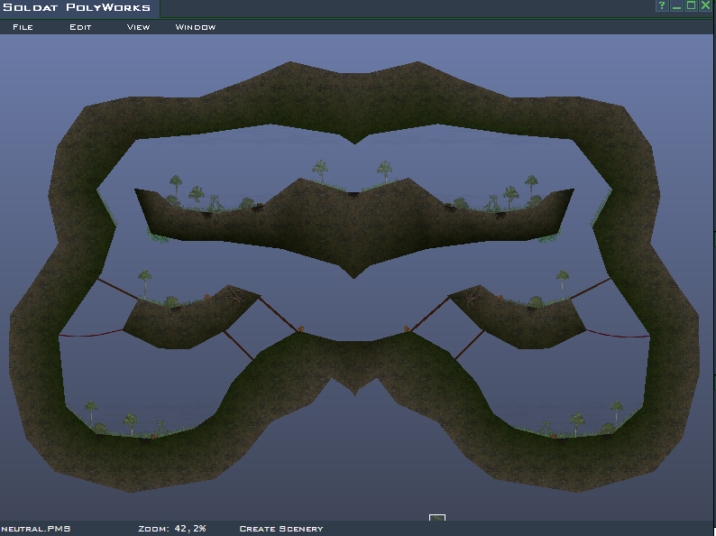
Task: Select the left tree atop the central island
Action: click(320, 170)
